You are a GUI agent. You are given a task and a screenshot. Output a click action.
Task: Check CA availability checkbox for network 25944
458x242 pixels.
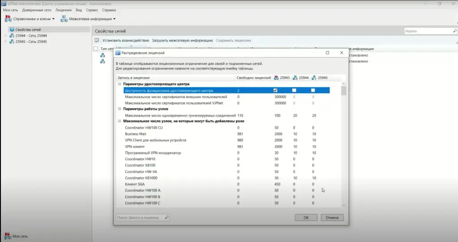point(294,90)
